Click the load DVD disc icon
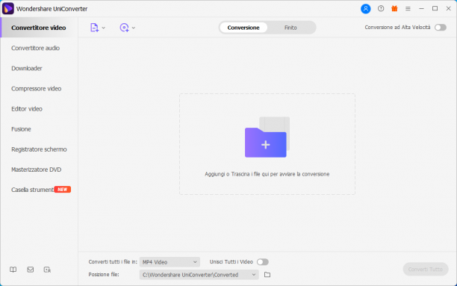 (124, 28)
